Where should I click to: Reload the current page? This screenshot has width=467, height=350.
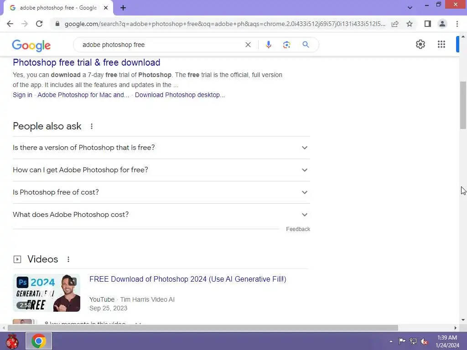point(39,24)
